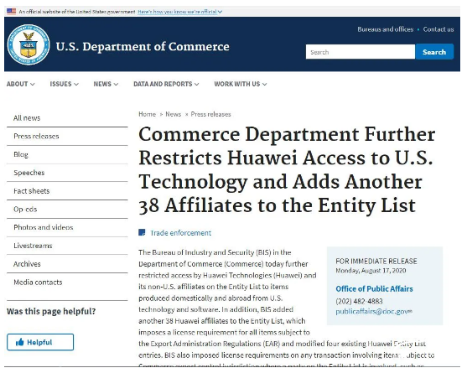Expand WORK WITH US menu

tap(241, 84)
